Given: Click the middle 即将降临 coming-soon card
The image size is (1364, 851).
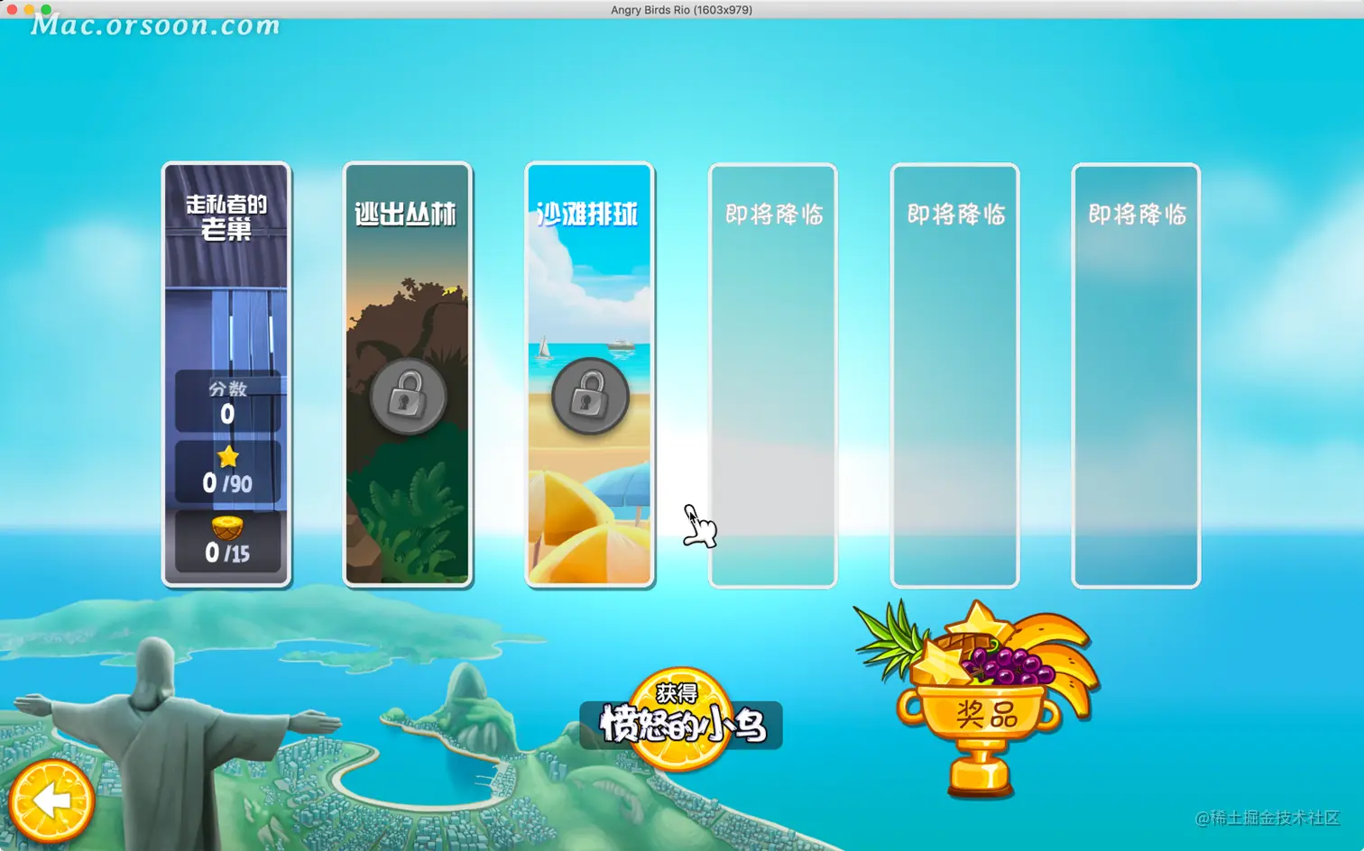Looking at the screenshot, I should [954, 375].
